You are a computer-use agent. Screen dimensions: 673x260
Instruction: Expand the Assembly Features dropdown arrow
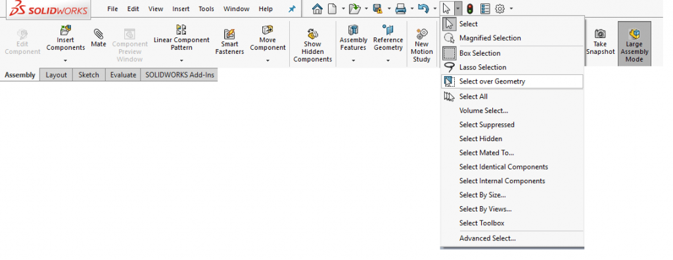pyautogui.click(x=353, y=61)
